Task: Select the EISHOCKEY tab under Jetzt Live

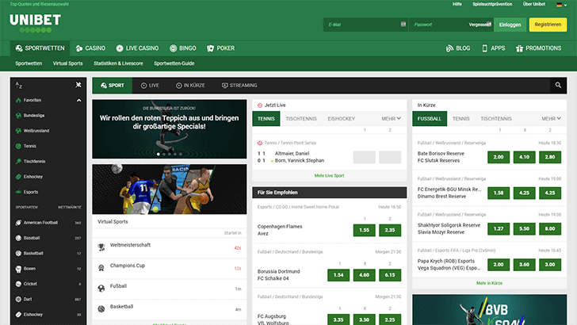Action: (x=341, y=119)
